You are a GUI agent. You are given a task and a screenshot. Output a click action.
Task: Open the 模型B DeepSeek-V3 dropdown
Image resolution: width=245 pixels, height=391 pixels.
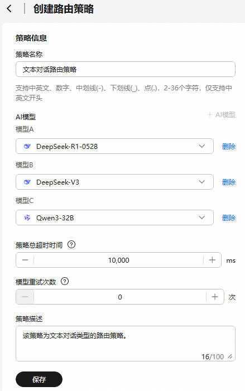(x=114, y=182)
